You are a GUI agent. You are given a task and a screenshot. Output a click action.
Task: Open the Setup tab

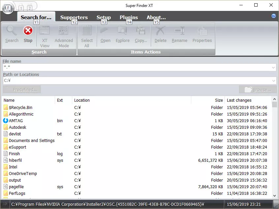(x=104, y=17)
